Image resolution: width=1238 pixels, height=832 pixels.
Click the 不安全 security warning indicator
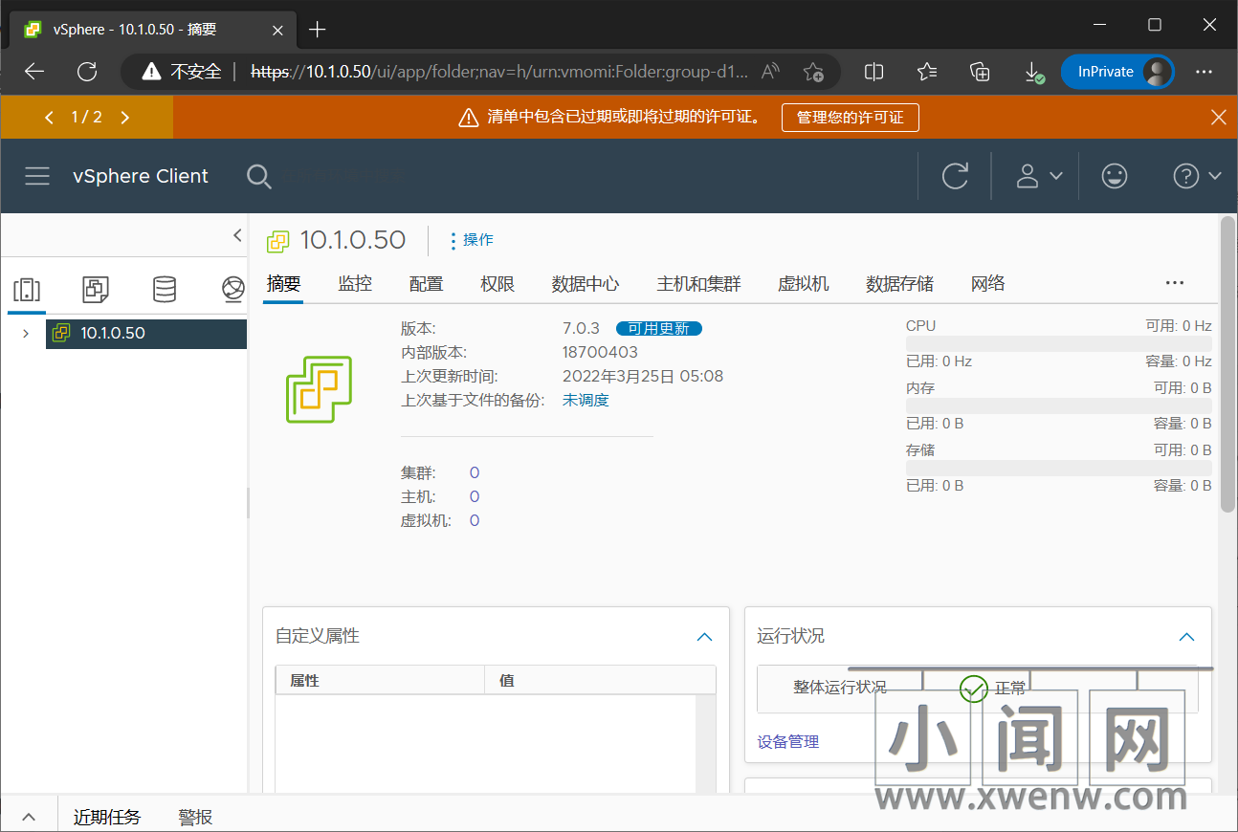tap(181, 72)
